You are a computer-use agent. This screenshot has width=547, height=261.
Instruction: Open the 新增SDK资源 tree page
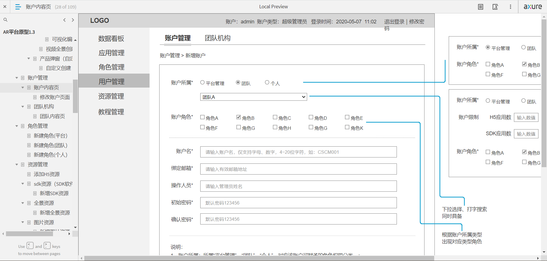(54, 193)
